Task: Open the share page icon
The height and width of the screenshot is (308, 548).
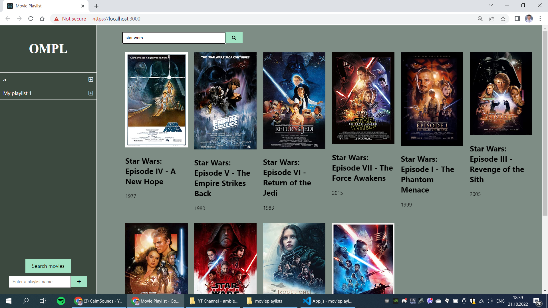Action: click(x=491, y=19)
